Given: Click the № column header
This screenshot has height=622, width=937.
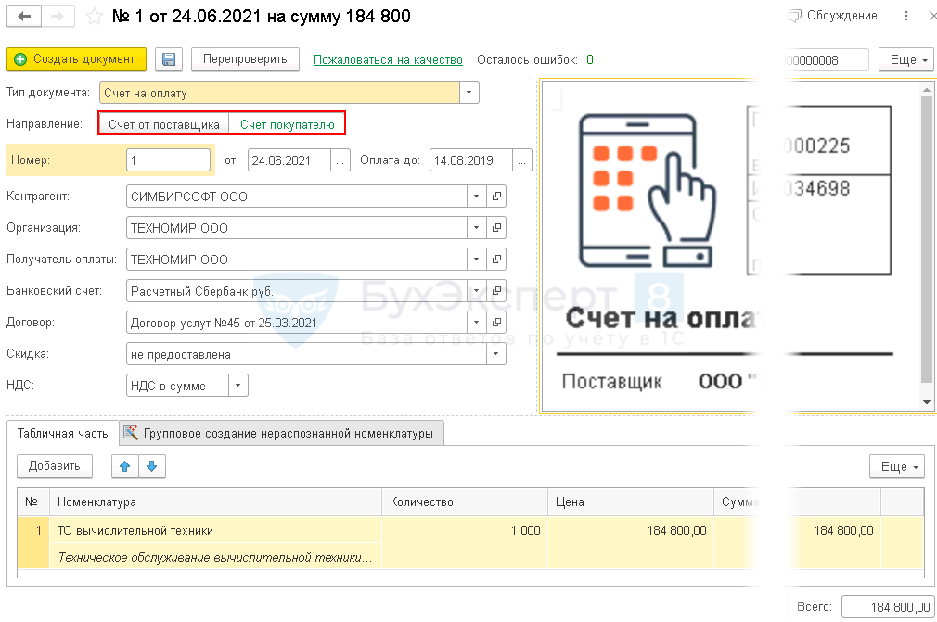Looking at the screenshot, I should pos(33,502).
